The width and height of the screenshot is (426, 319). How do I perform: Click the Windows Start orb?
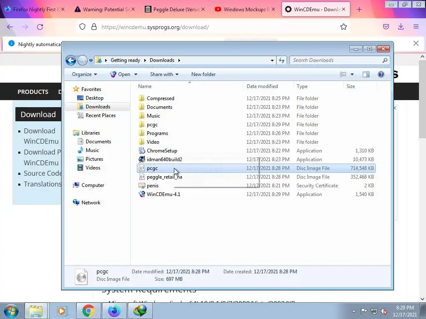point(11,311)
